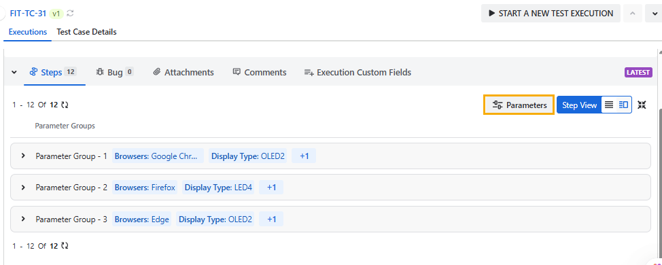Screen dimensions: 662x265
Task: Click the Steps count badge 12
Action: tap(70, 72)
